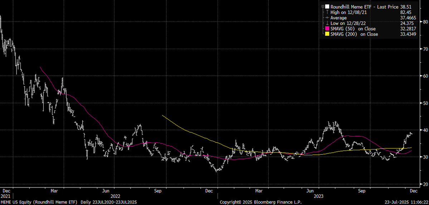Click the 30 price axis label
The height and width of the screenshot is (205, 429).
coord(425,157)
